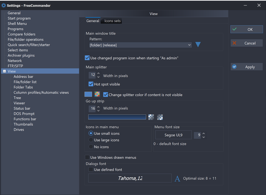This screenshot has width=266, height=195.
Task: Click the green checkmark on the OK button
Action: (234, 29)
